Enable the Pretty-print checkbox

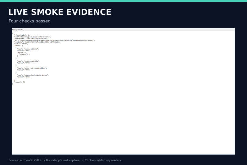(x=23, y=30)
